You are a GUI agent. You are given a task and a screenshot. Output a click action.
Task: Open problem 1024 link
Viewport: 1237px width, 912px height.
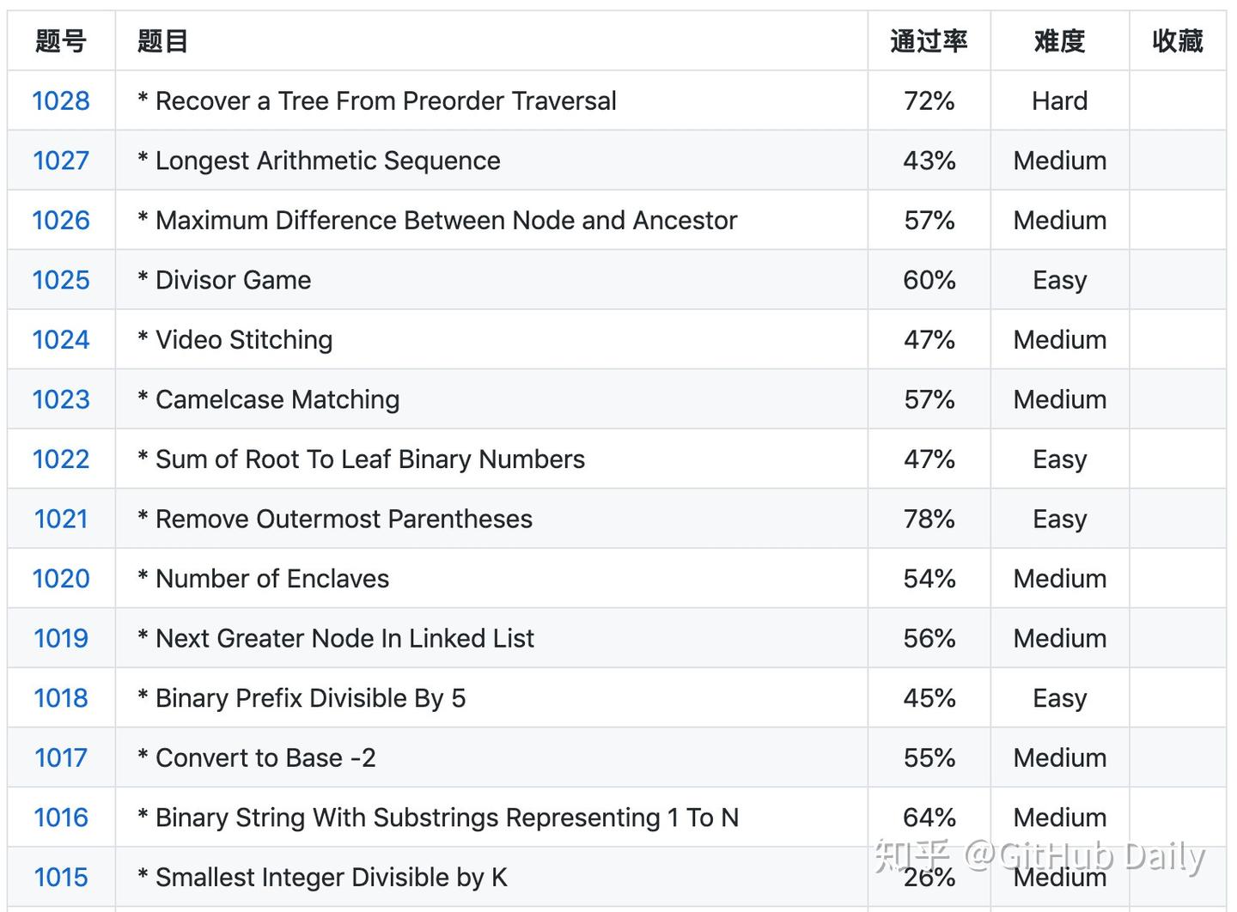coord(60,339)
